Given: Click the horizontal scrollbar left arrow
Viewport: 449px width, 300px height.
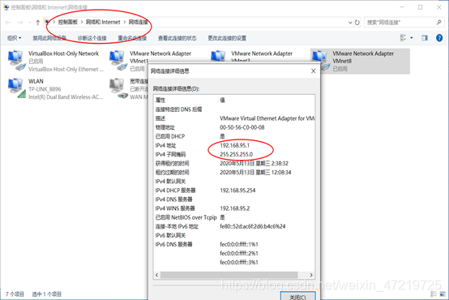Looking at the screenshot, I should (157, 275).
